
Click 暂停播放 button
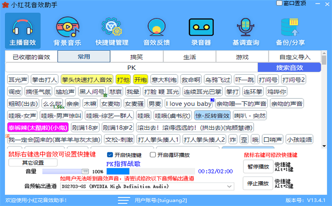point(258,167)
